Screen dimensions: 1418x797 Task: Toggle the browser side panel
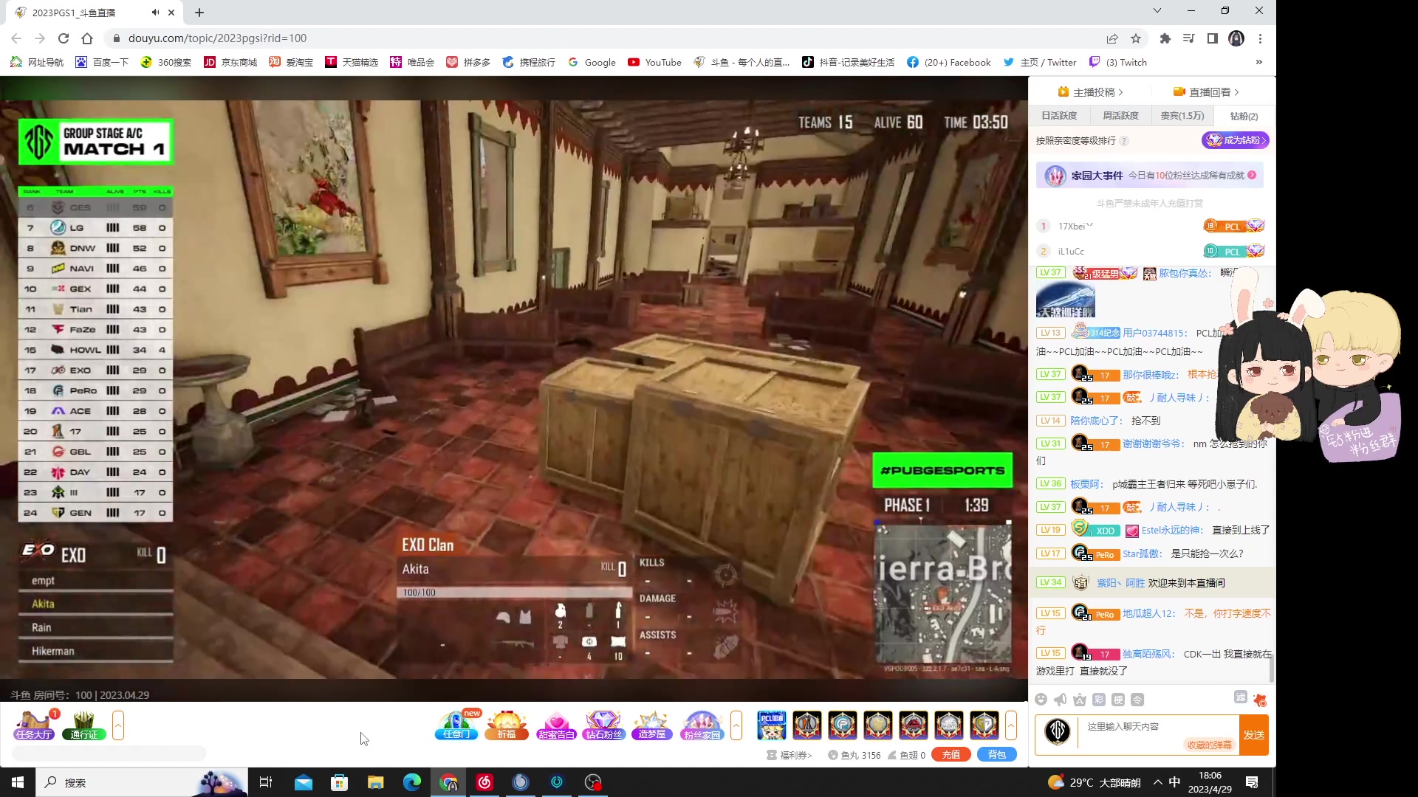pos(1213,38)
